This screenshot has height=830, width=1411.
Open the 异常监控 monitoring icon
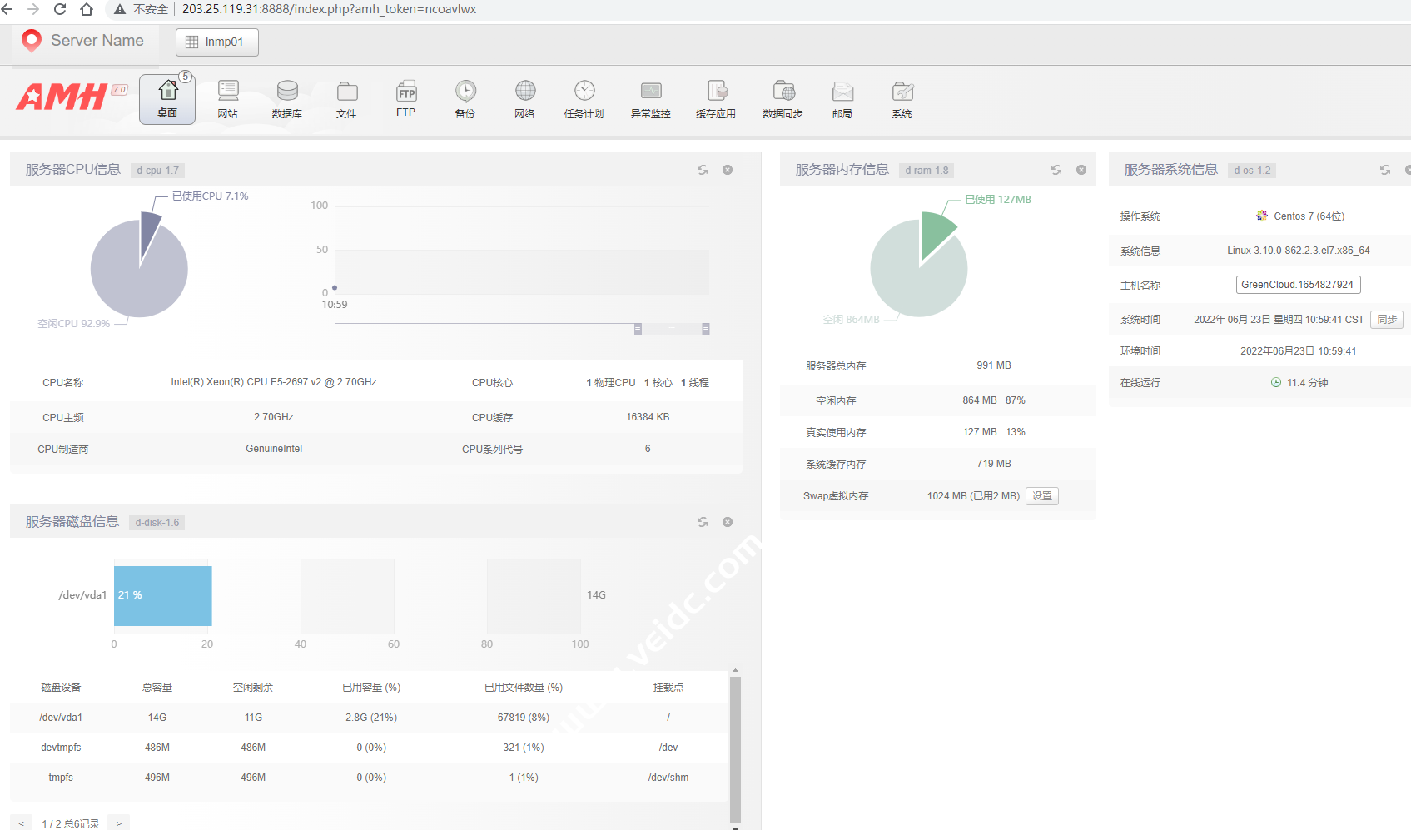[x=650, y=98]
